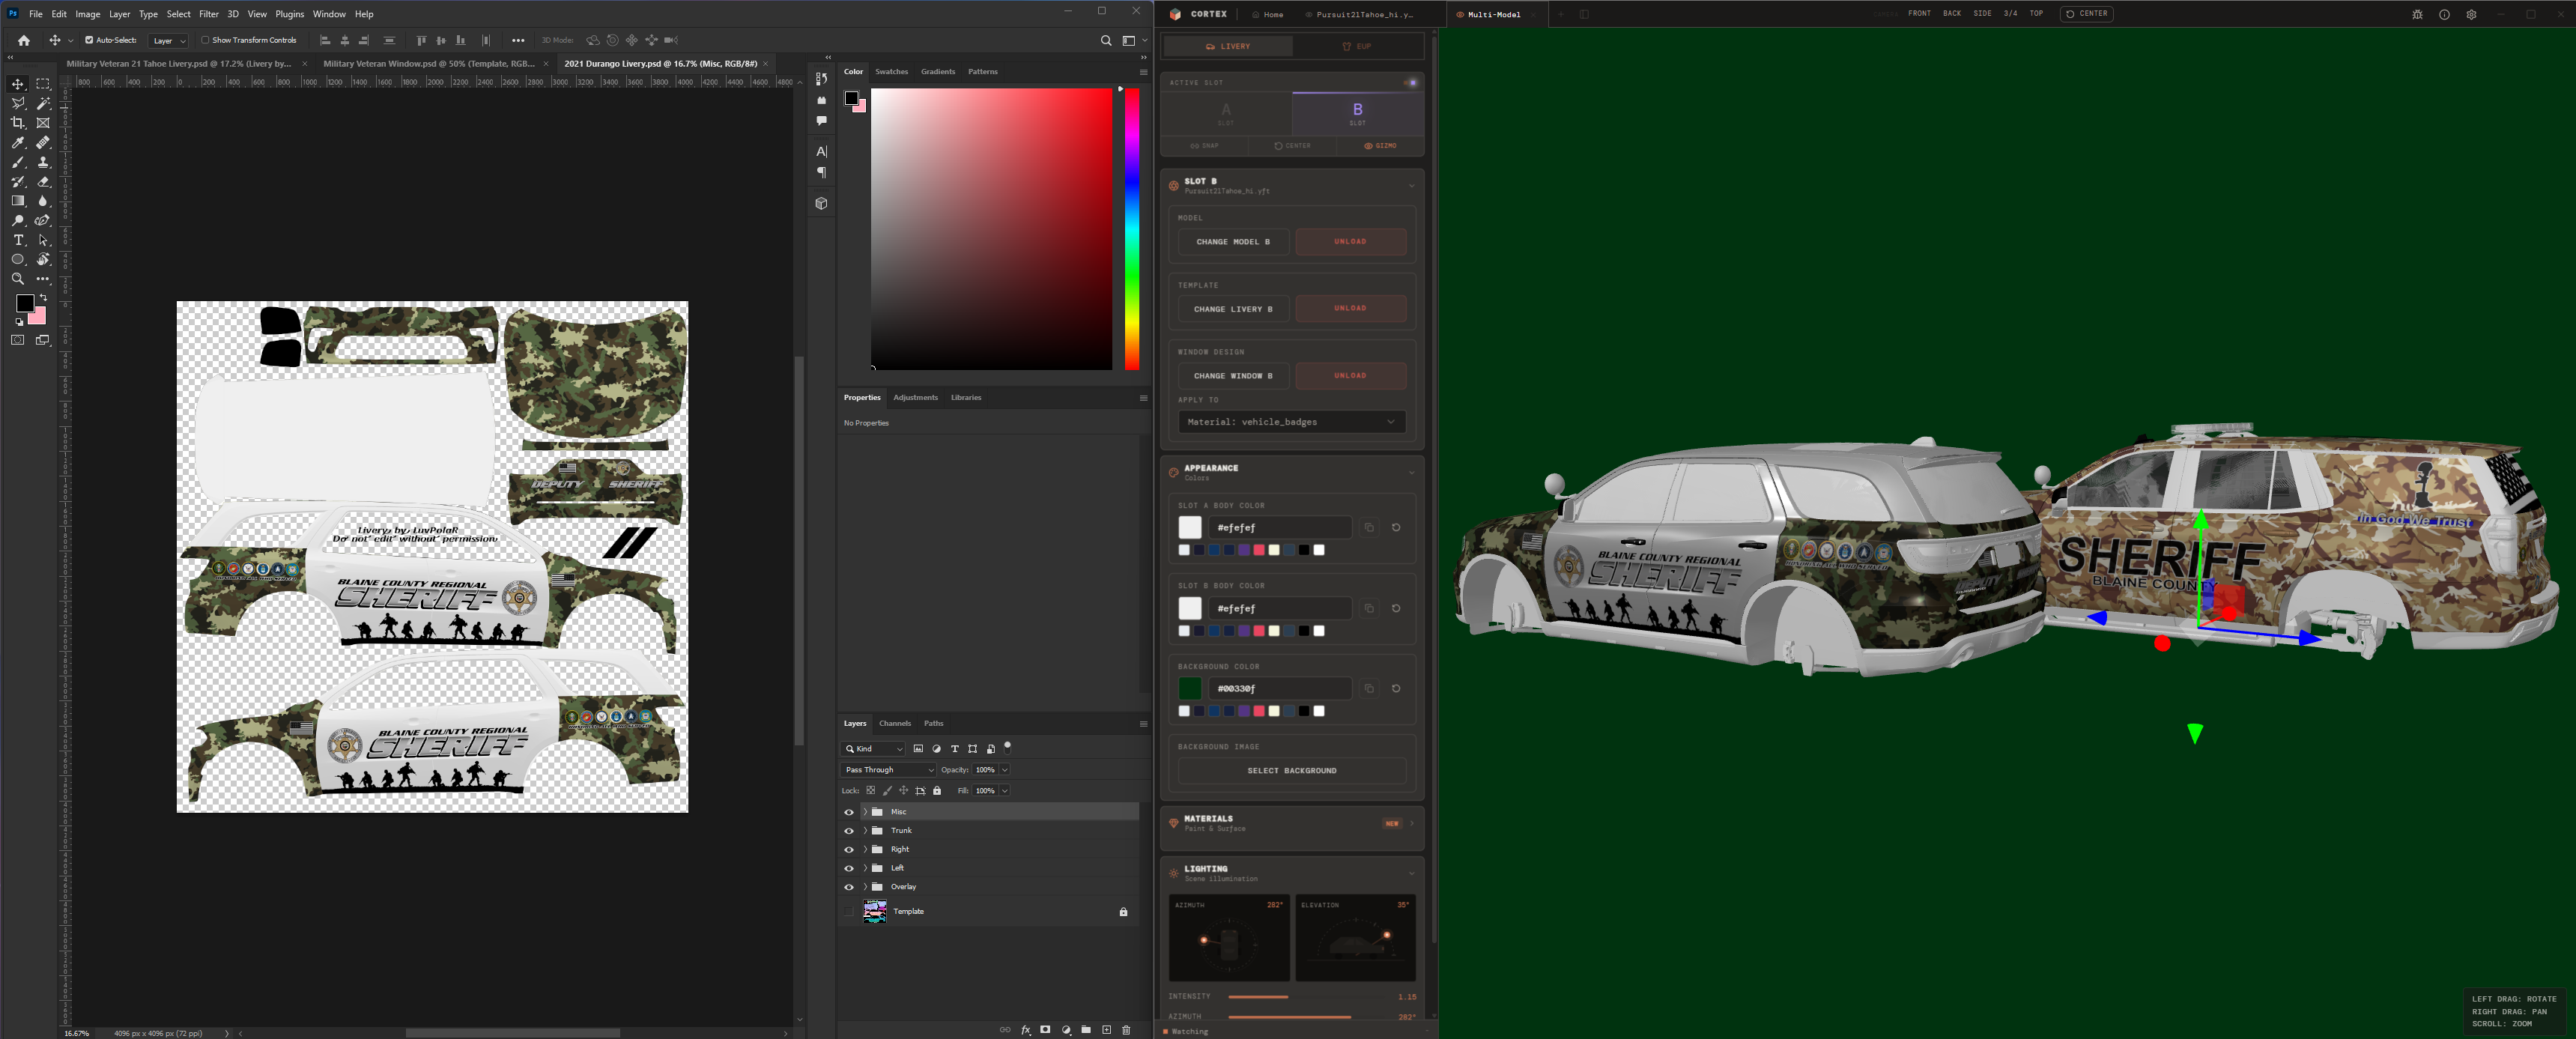2576x1039 pixels.
Task: Unload the Window Design in Cortex
Action: tap(1350, 376)
